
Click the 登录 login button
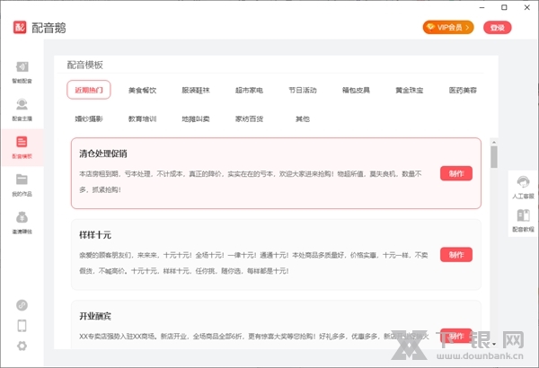(497, 28)
